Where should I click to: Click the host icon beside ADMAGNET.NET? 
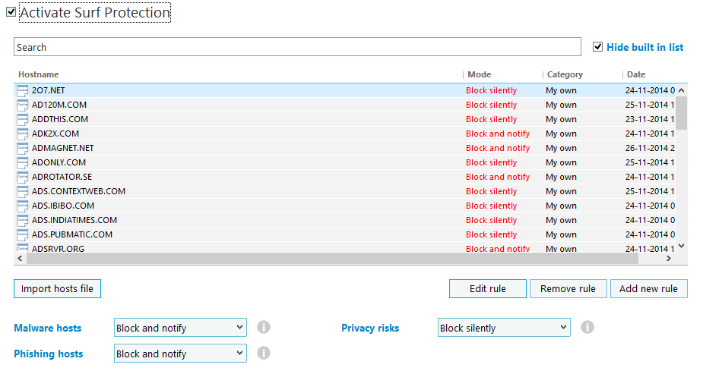[22, 148]
